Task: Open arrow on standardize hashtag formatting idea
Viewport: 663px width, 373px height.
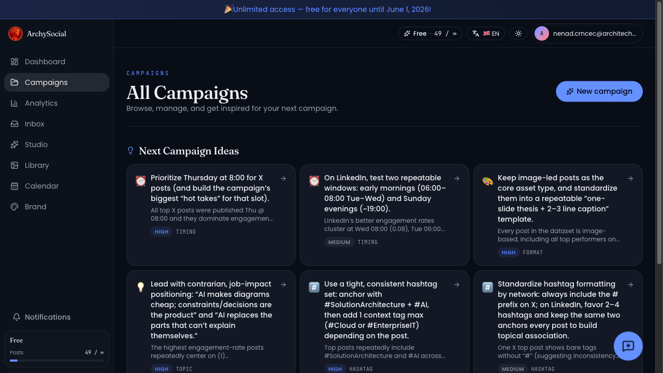Action: point(630,284)
